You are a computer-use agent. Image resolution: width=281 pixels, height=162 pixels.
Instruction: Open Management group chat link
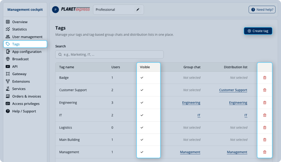190,152
